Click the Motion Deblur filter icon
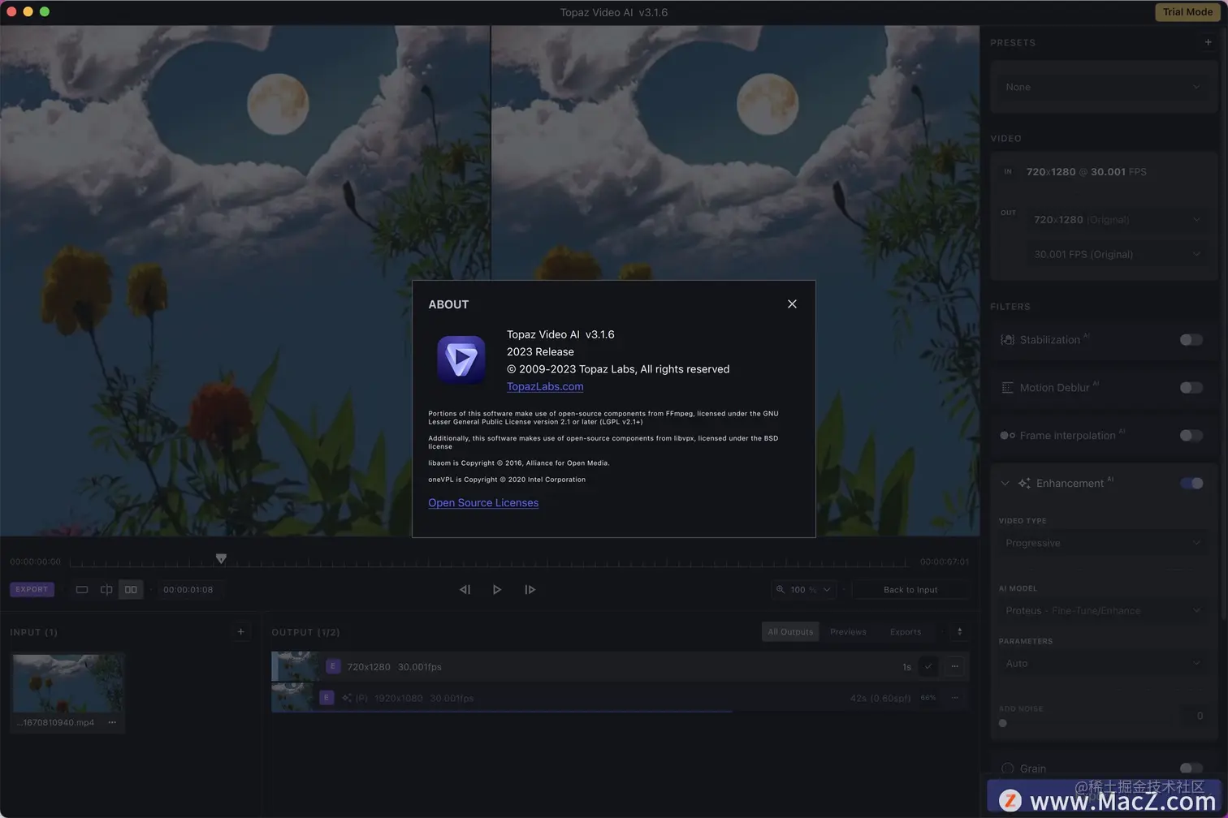1228x818 pixels. coord(1007,387)
